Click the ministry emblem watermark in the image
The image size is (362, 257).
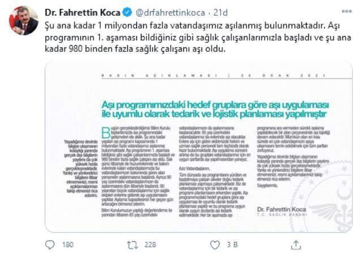point(328,202)
